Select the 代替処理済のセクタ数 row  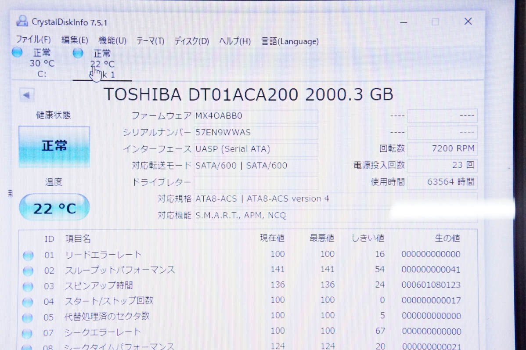[248, 316]
